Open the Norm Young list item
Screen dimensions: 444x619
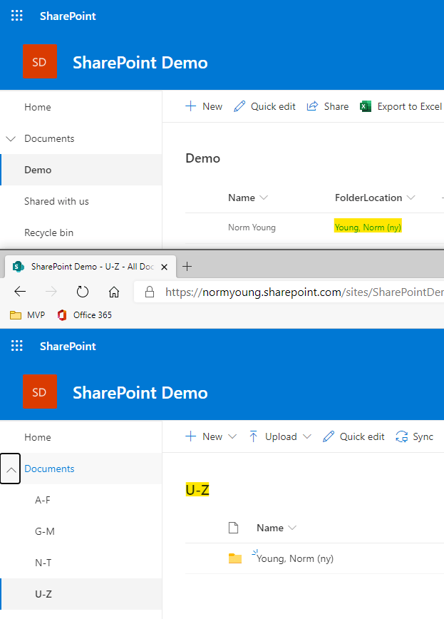click(x=252, y=227)
